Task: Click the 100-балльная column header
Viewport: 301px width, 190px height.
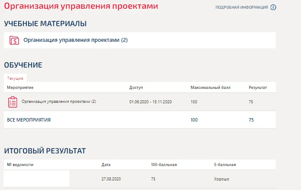Action: (164, 165)
